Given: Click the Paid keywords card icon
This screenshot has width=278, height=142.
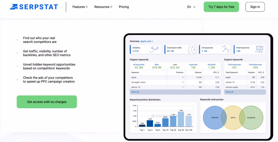Looking at the screenshot, I should [259, 49].
